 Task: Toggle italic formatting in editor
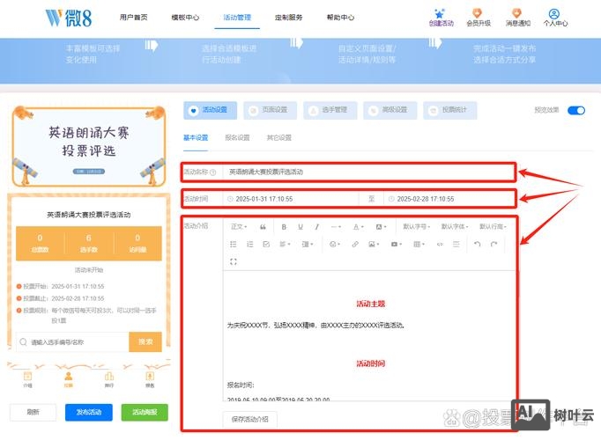click(317, 227)
